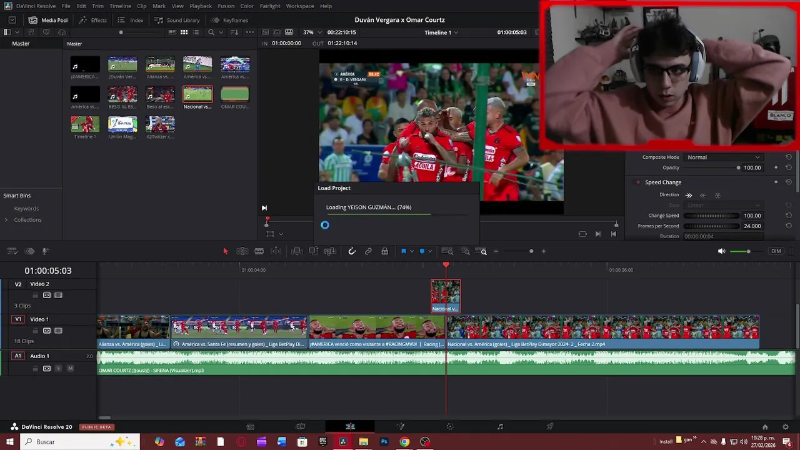
Task: Toggle Position Lock padlock icon
Action: [384, 251]
